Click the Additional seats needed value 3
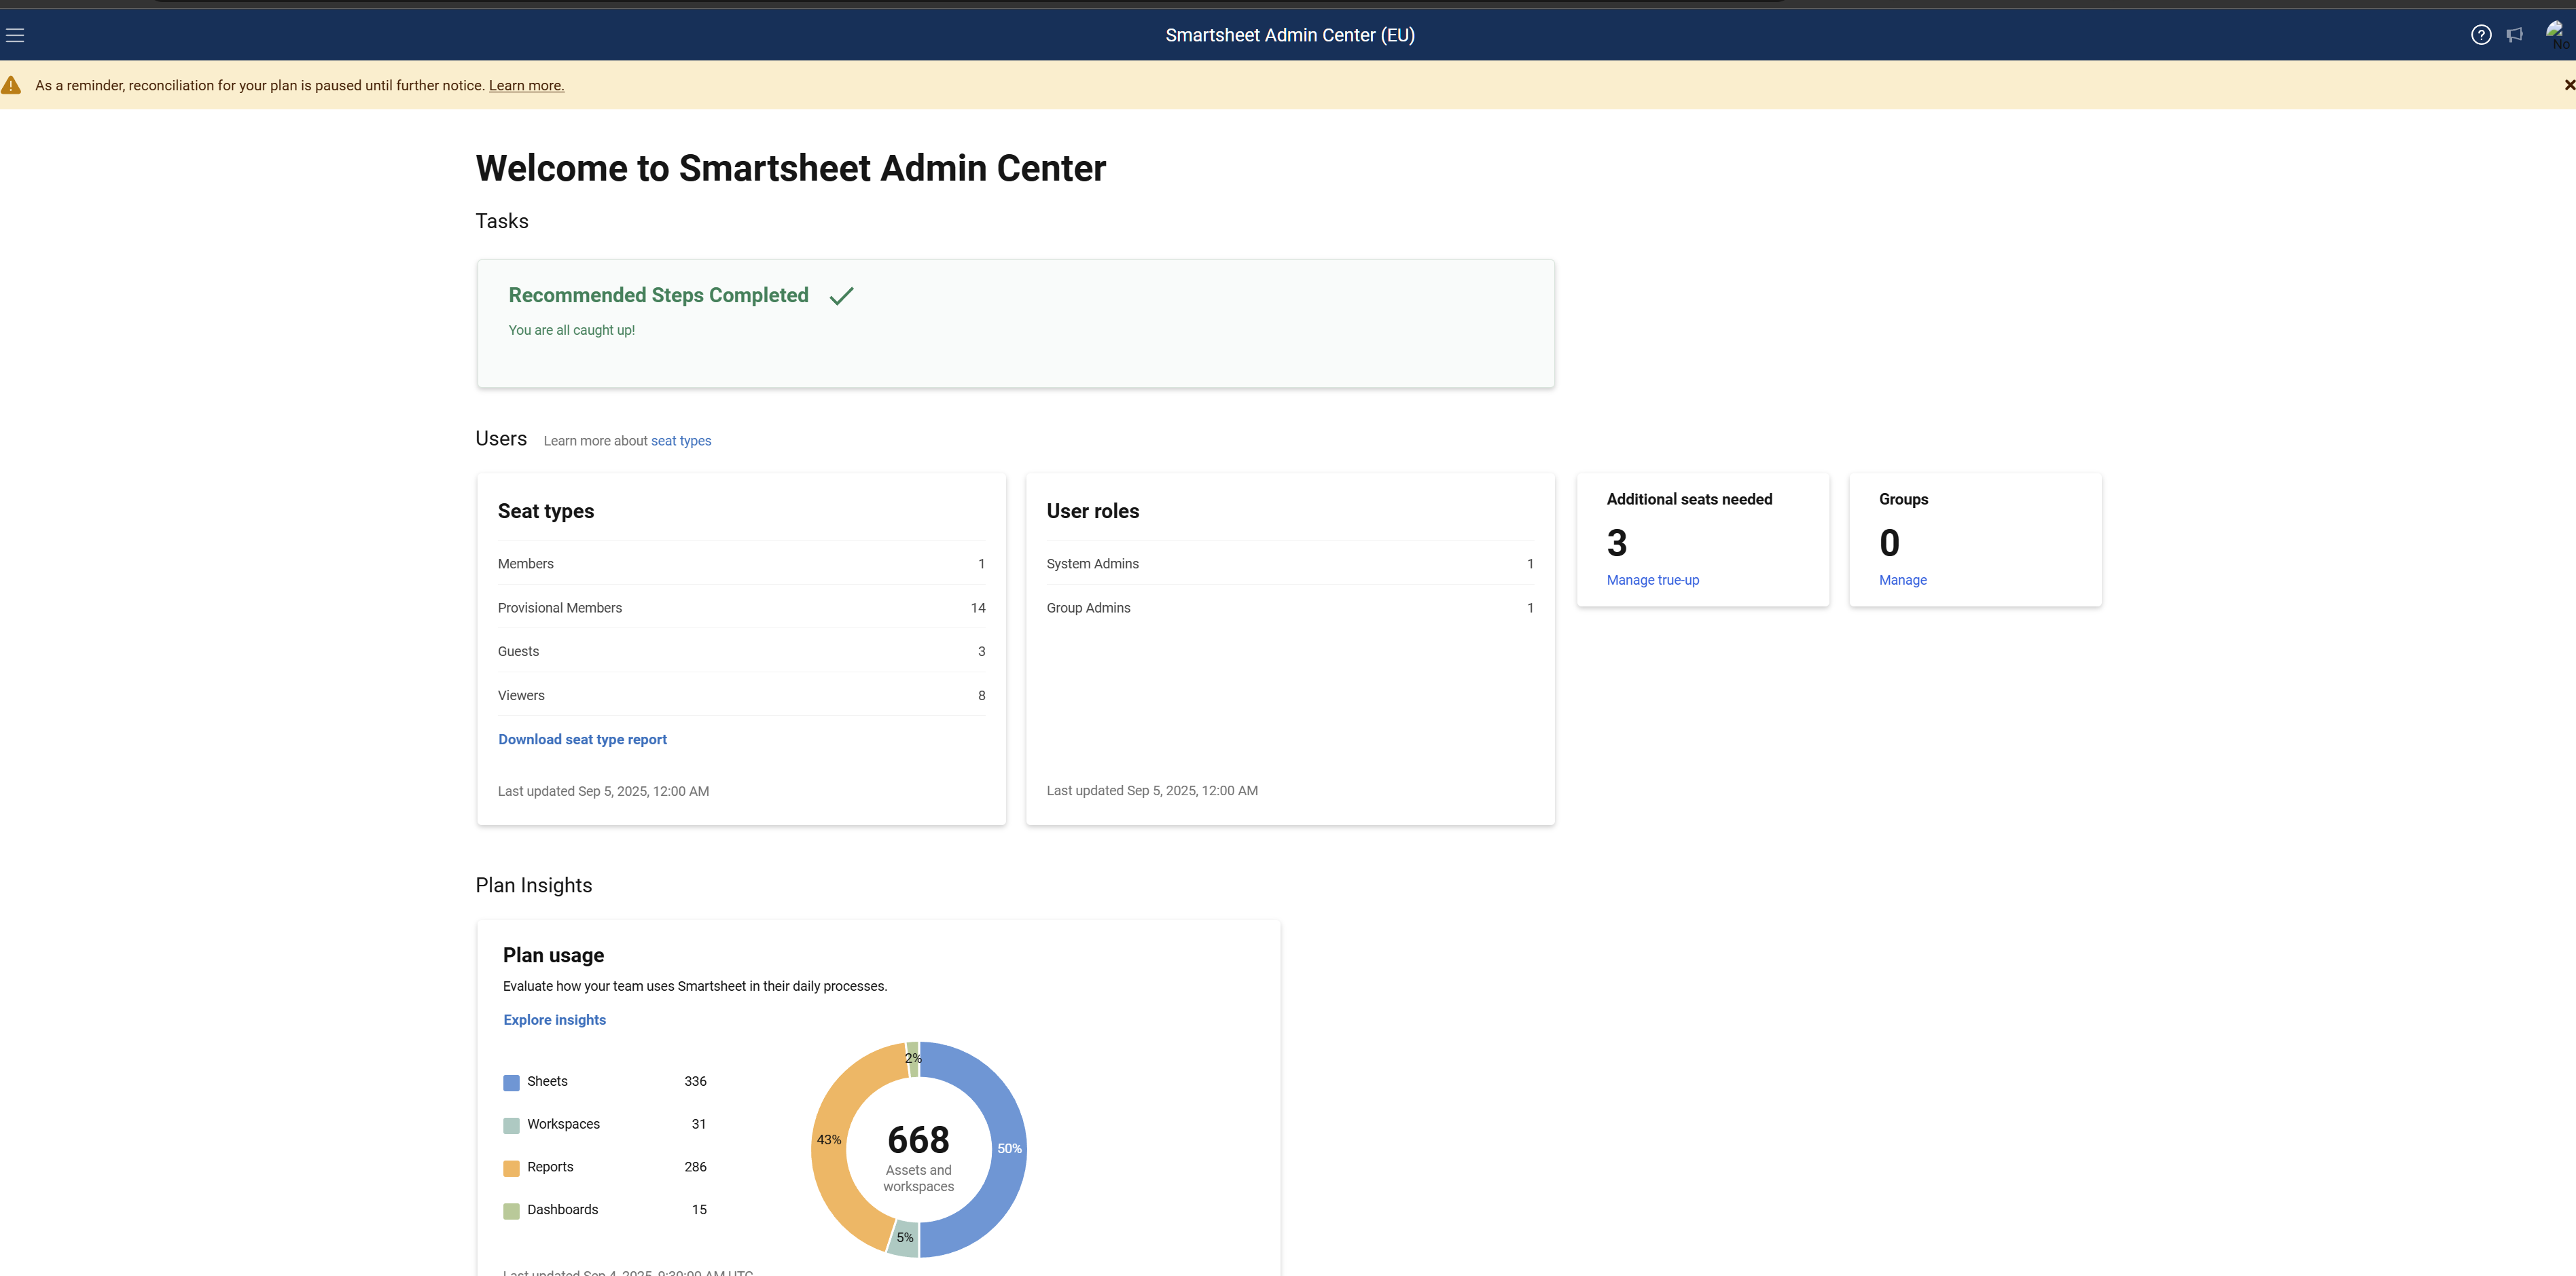2576x1276 pixels. [x=1617, y=543]
